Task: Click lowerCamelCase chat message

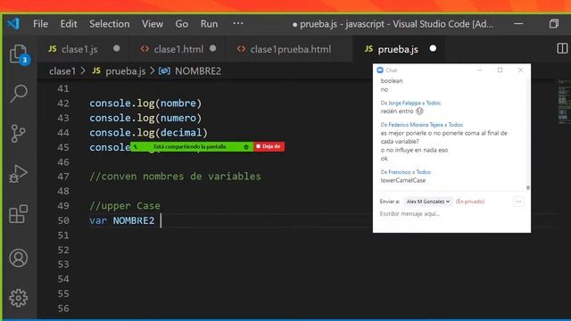Action: (x=402, y=180)
